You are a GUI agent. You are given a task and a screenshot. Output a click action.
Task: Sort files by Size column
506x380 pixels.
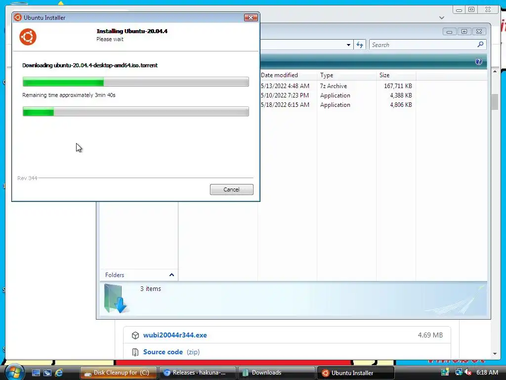tap(396, 75)
